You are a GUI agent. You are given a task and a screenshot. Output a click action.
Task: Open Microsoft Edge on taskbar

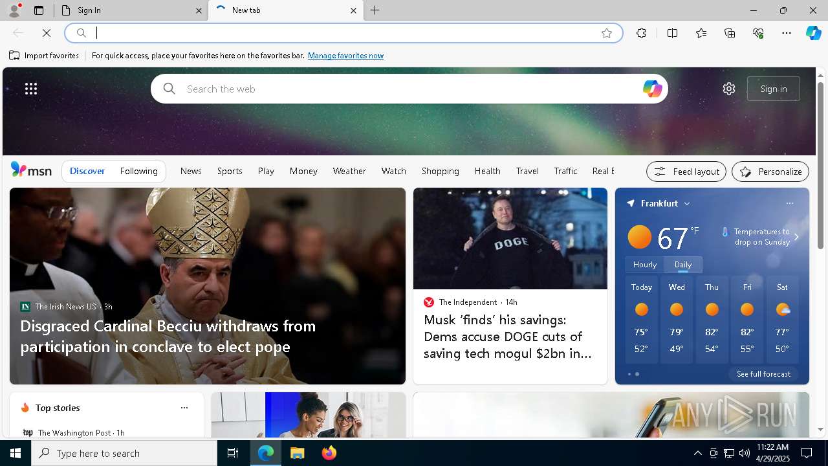[x=266, y=453]
